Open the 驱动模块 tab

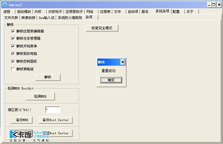pos(24,12)
